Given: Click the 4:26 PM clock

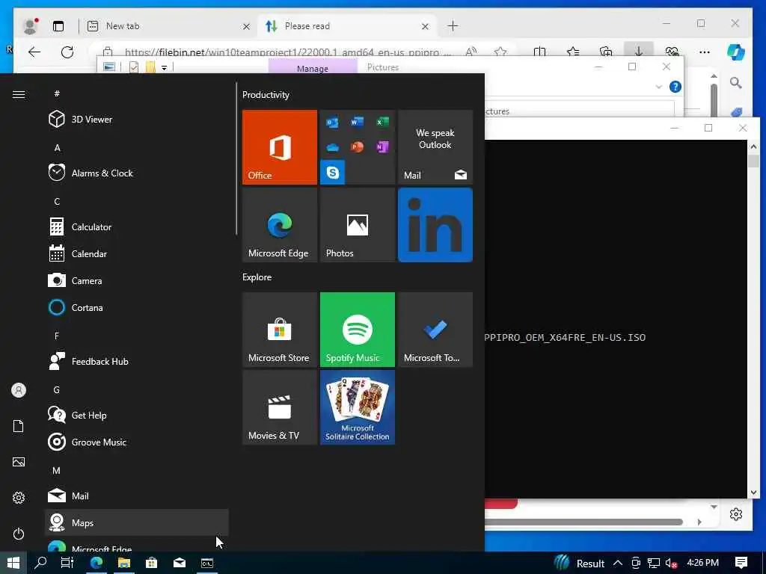Looking at the screenshot, I should point(702,563).
